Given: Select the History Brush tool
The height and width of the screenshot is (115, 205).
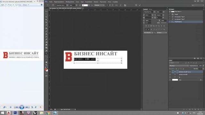Looking at the screenshot, I should (46, 37).
